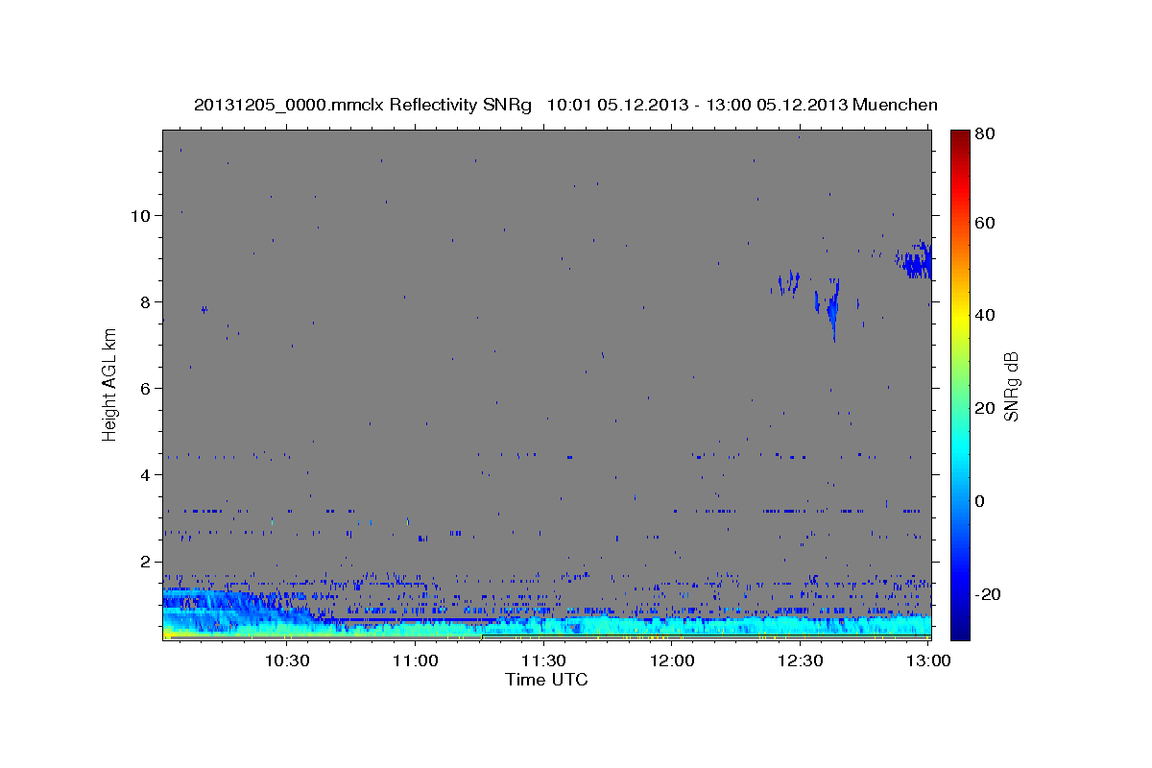Click the blue fall streak near 12:35

tap(831, 308)
